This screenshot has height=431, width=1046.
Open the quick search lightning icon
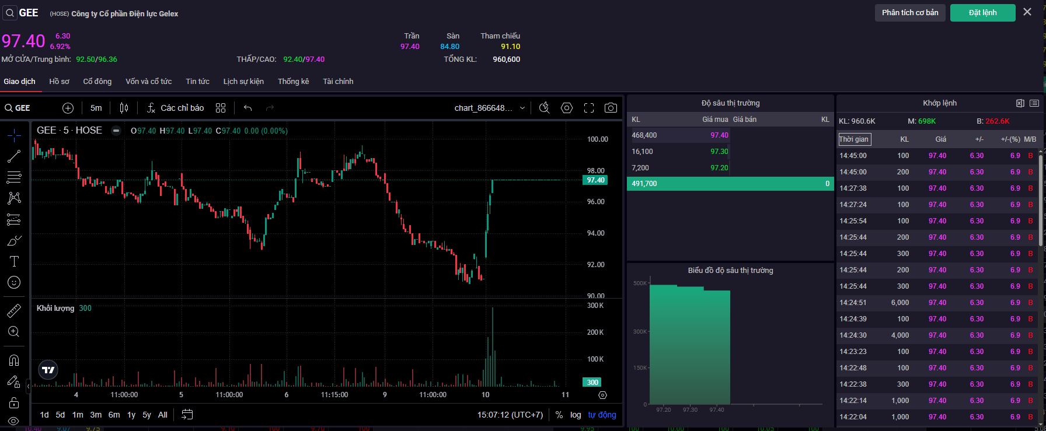[545, 108]
